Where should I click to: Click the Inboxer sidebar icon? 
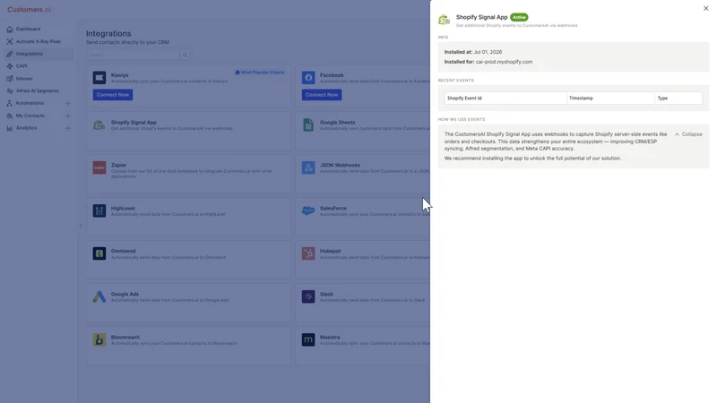point(10,79)
